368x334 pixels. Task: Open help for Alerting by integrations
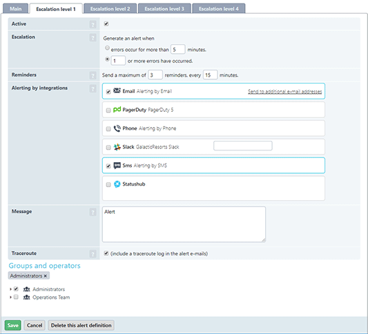tap(93, 88)
